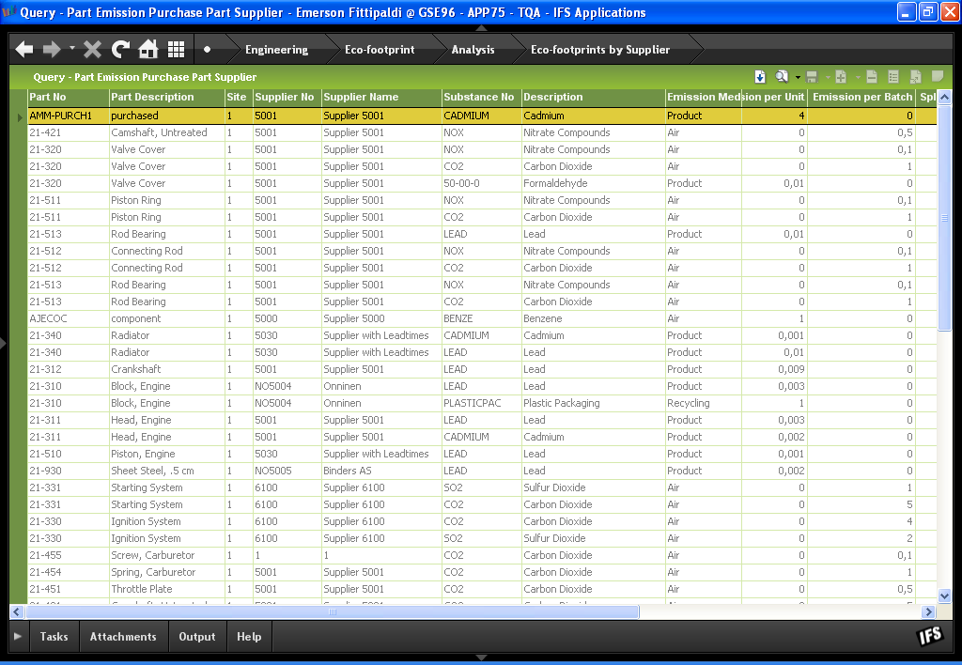Viewport: 962px width, 665px height.
Task: Open Eco-footprints by Supplier breadcrumb
Action: pos(600,50)
